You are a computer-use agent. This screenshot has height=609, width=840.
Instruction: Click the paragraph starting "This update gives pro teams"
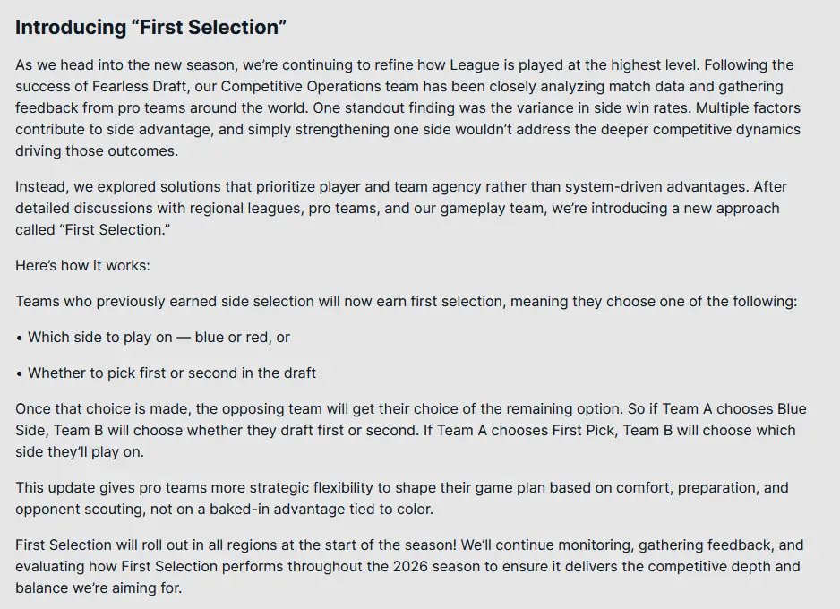pyautogui.click(x=401, y=500)
